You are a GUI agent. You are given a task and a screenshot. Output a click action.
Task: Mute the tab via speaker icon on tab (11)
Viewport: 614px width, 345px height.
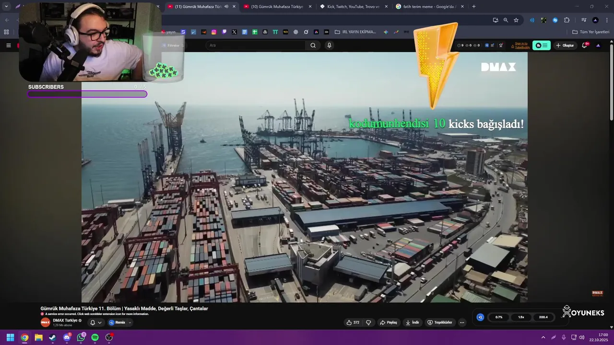coord(226,7)
